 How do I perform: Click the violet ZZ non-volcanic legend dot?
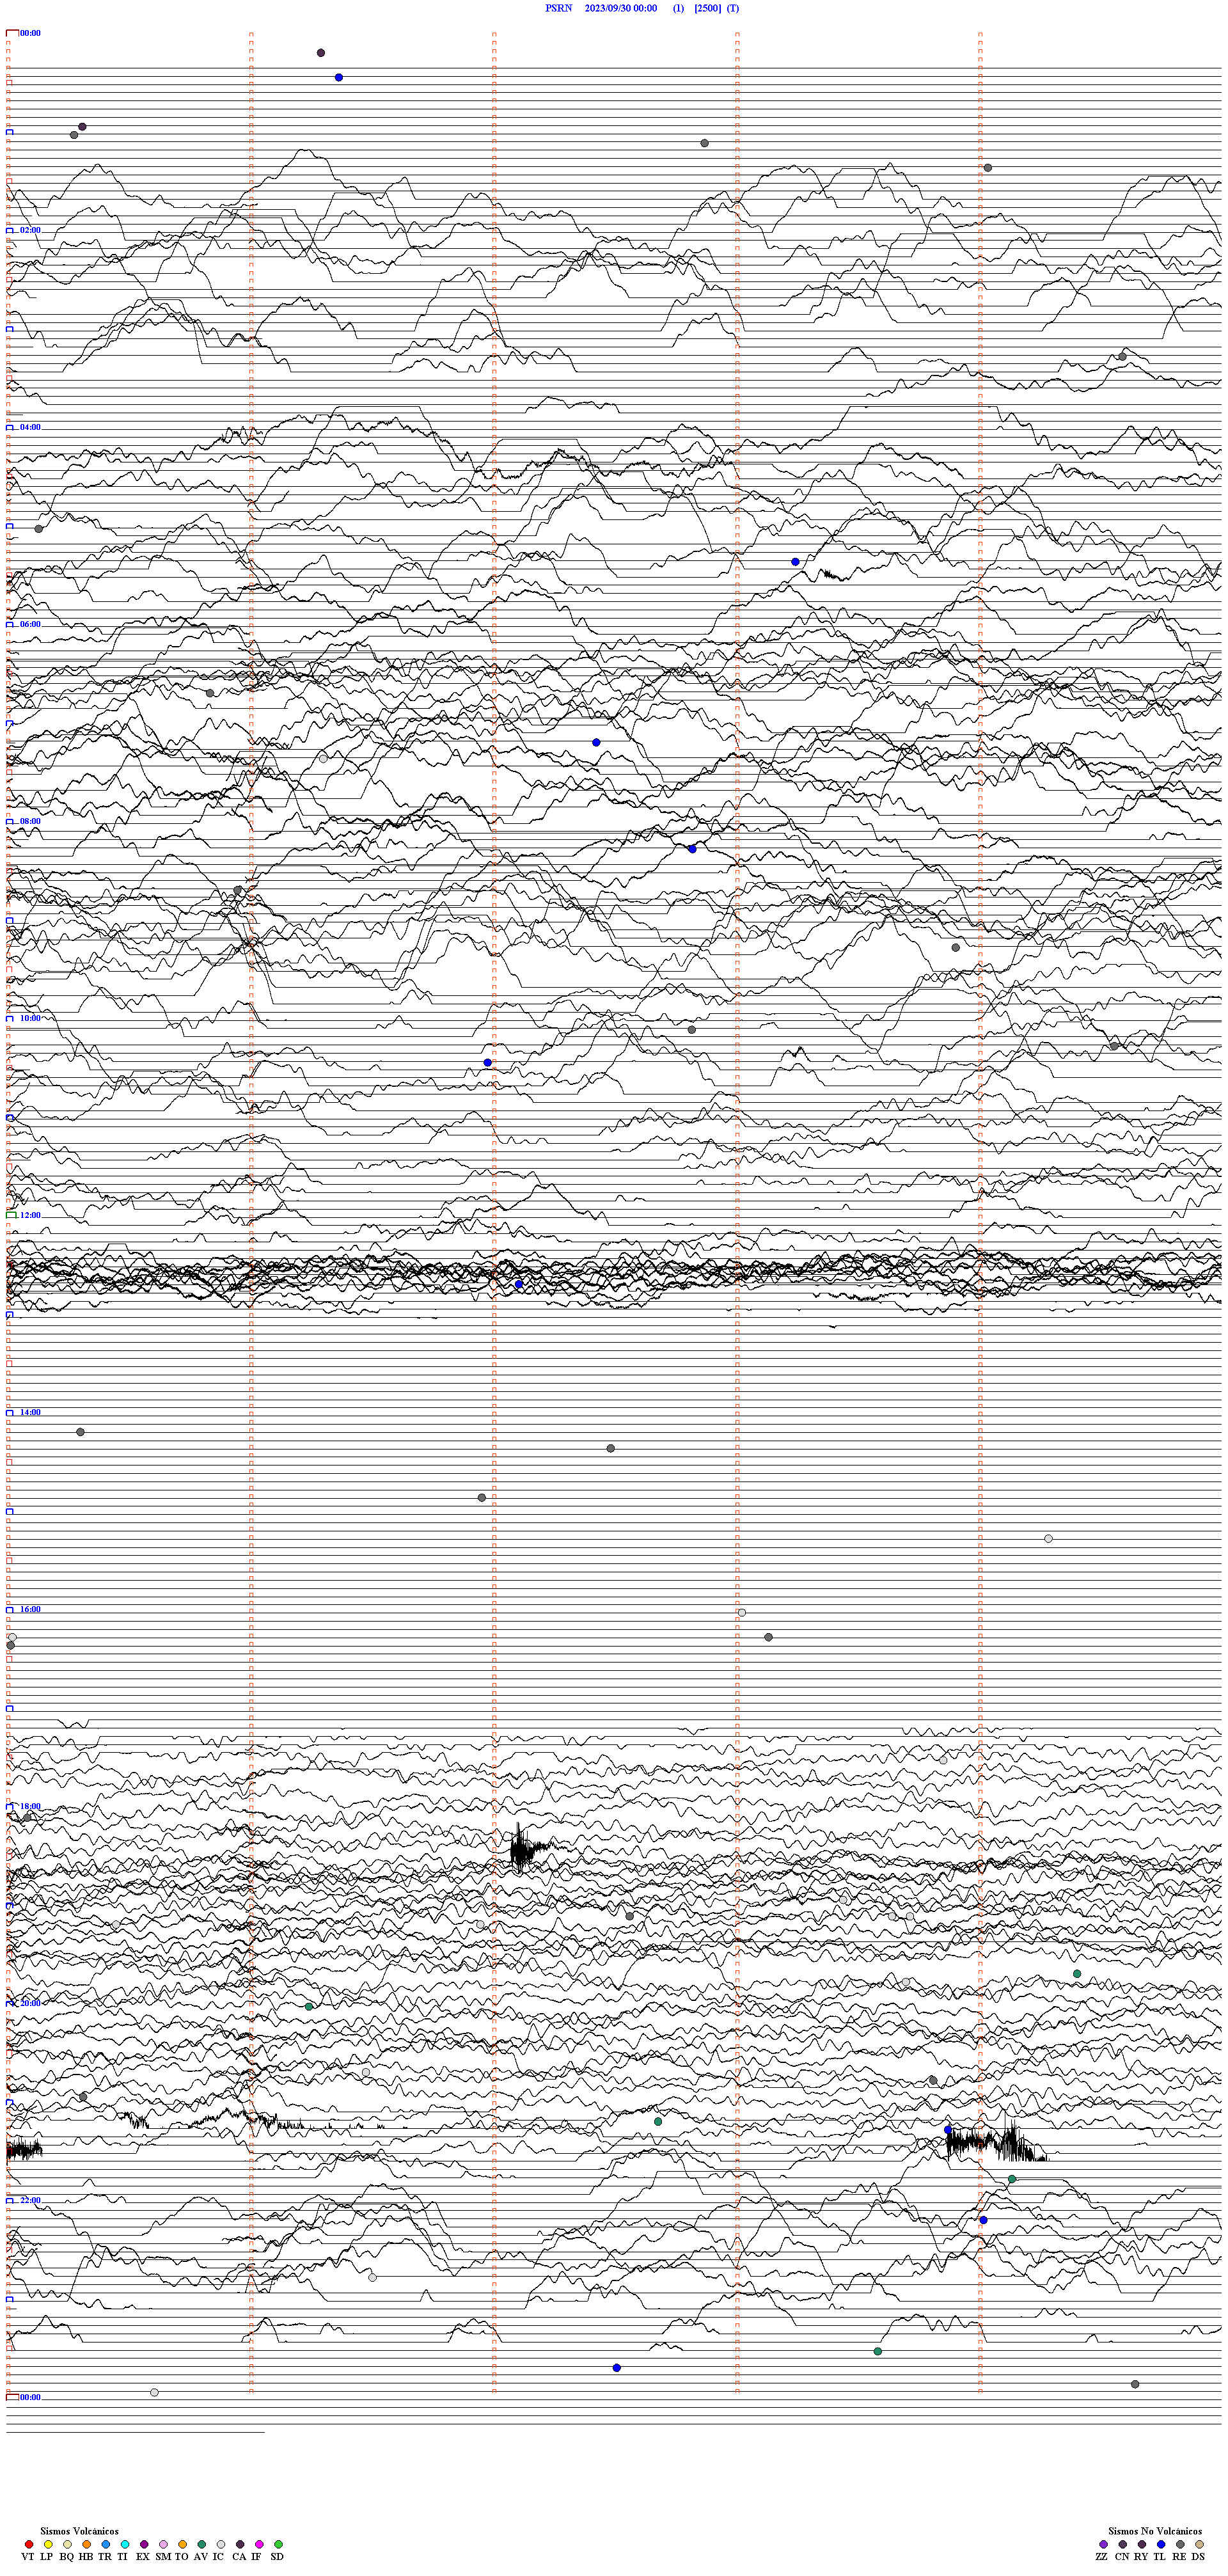click(1103, 2544)
